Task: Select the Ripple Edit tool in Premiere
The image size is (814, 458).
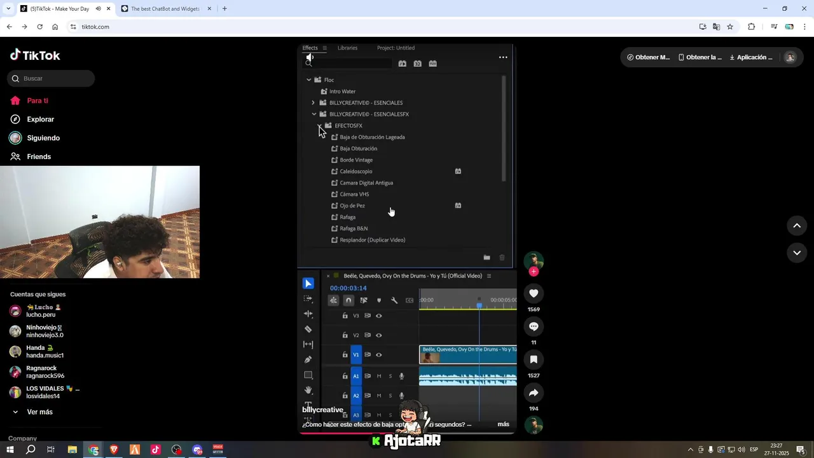Action: click(308, 314)
